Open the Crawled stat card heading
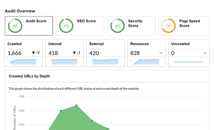This screenshot has height=130, width=214. 14,44
